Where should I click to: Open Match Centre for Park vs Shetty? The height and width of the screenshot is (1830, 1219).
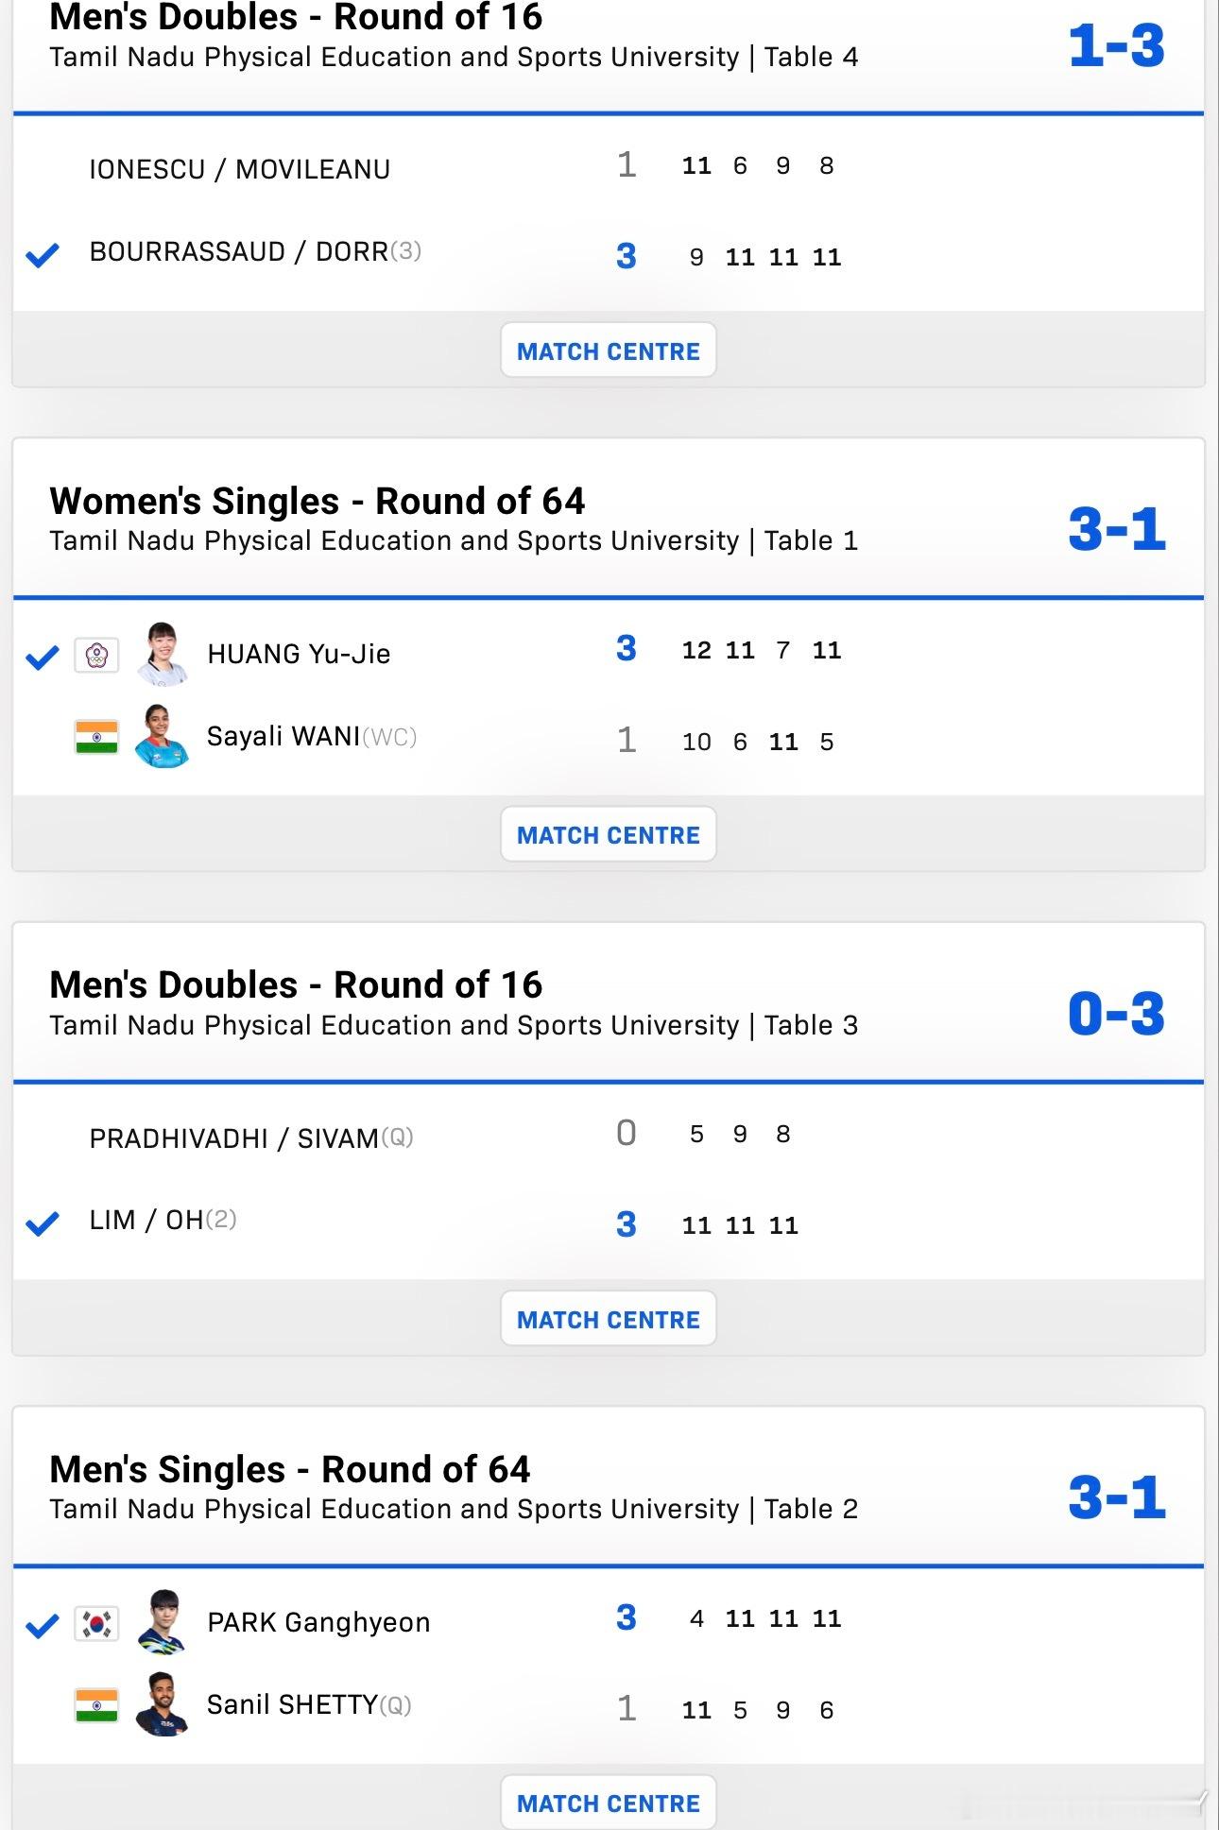coord(608,1803)
